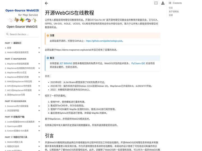The width and height of the screenshot is (202, 151).
Task: Open 3. MapServer的CGI交互 link
Action: (x=16, y=72)
